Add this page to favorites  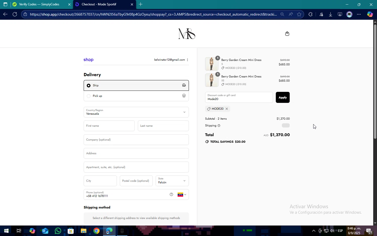(x=299, y=14)
